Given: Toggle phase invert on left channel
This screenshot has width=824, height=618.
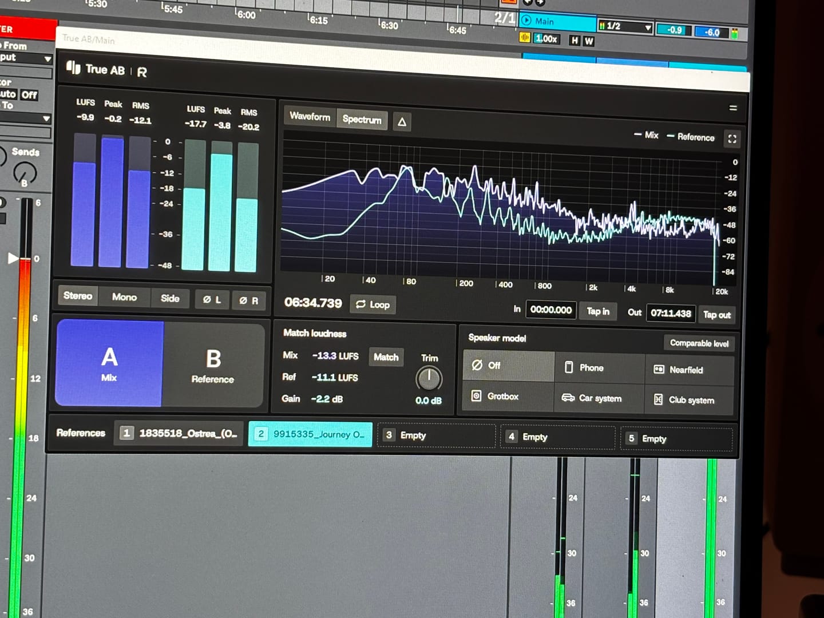Looking at the screenshot, I should 212,299.
